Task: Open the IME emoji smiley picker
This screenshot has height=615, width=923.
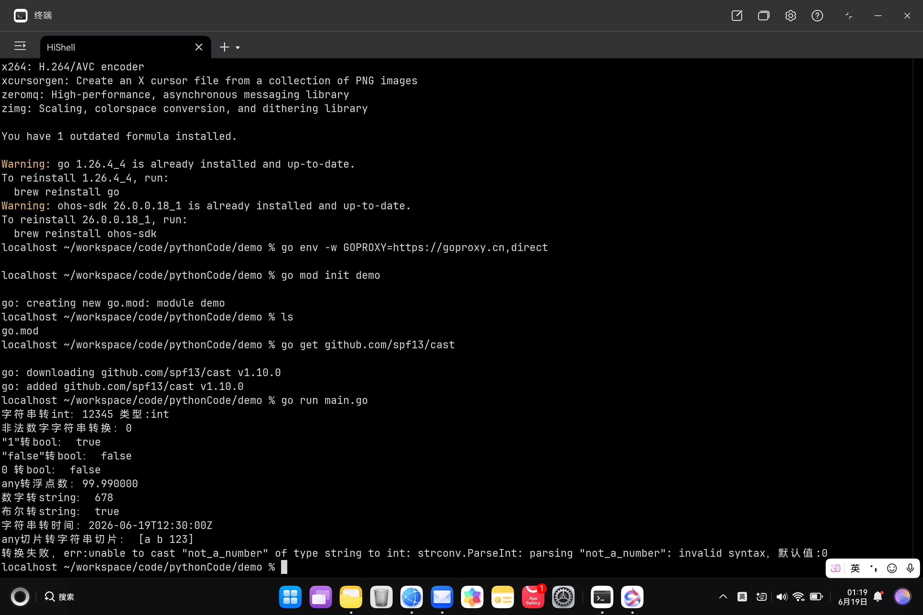Action: (892, 568)
